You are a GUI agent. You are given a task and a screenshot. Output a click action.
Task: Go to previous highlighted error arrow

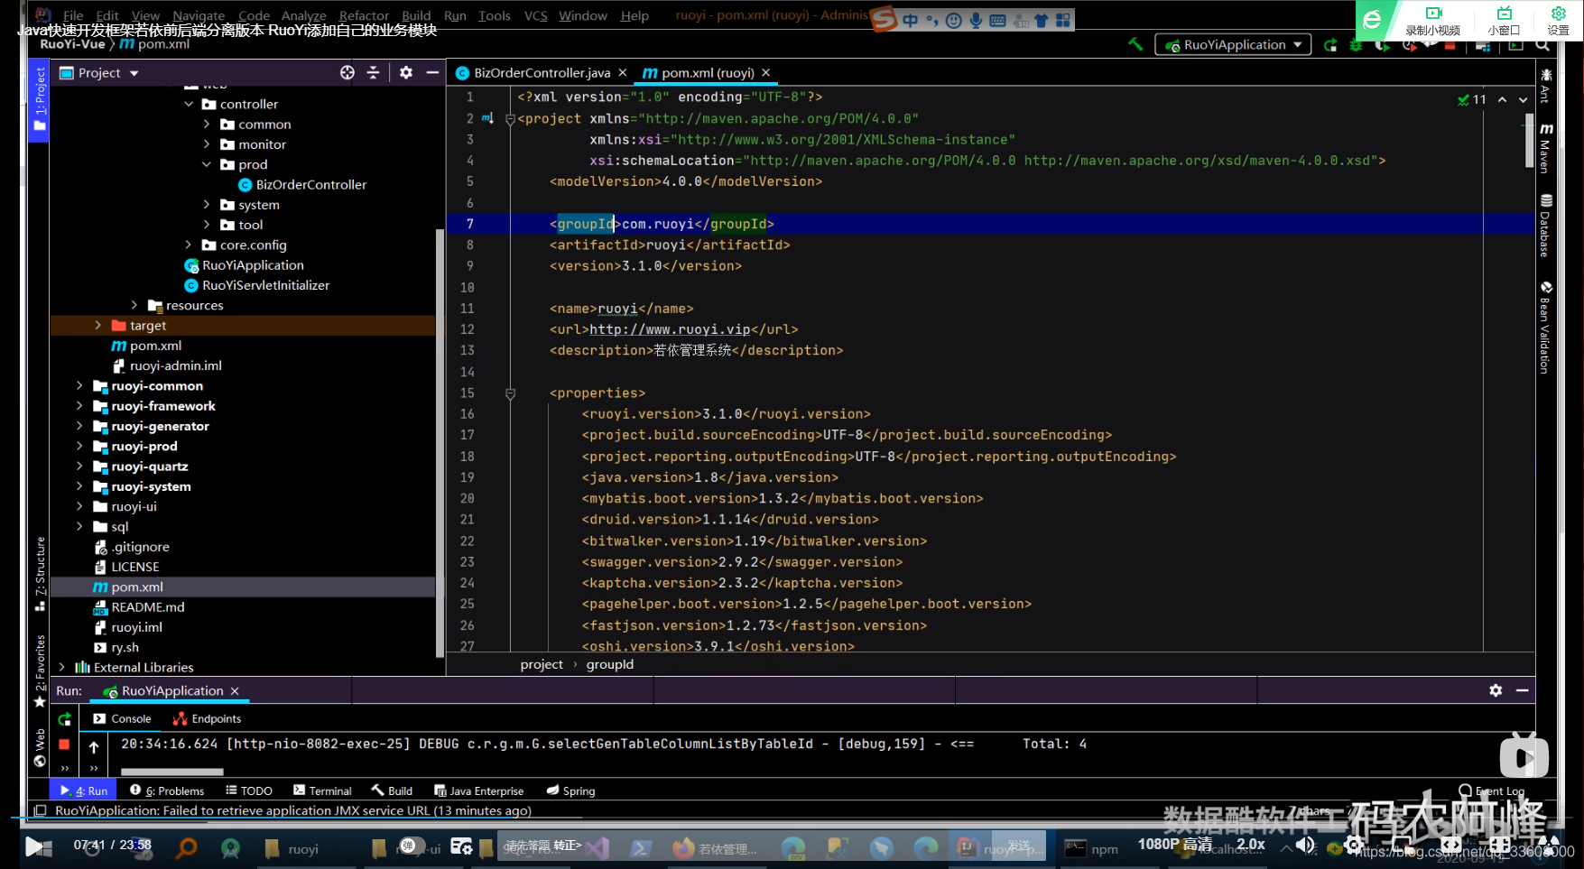[1502, 99]
